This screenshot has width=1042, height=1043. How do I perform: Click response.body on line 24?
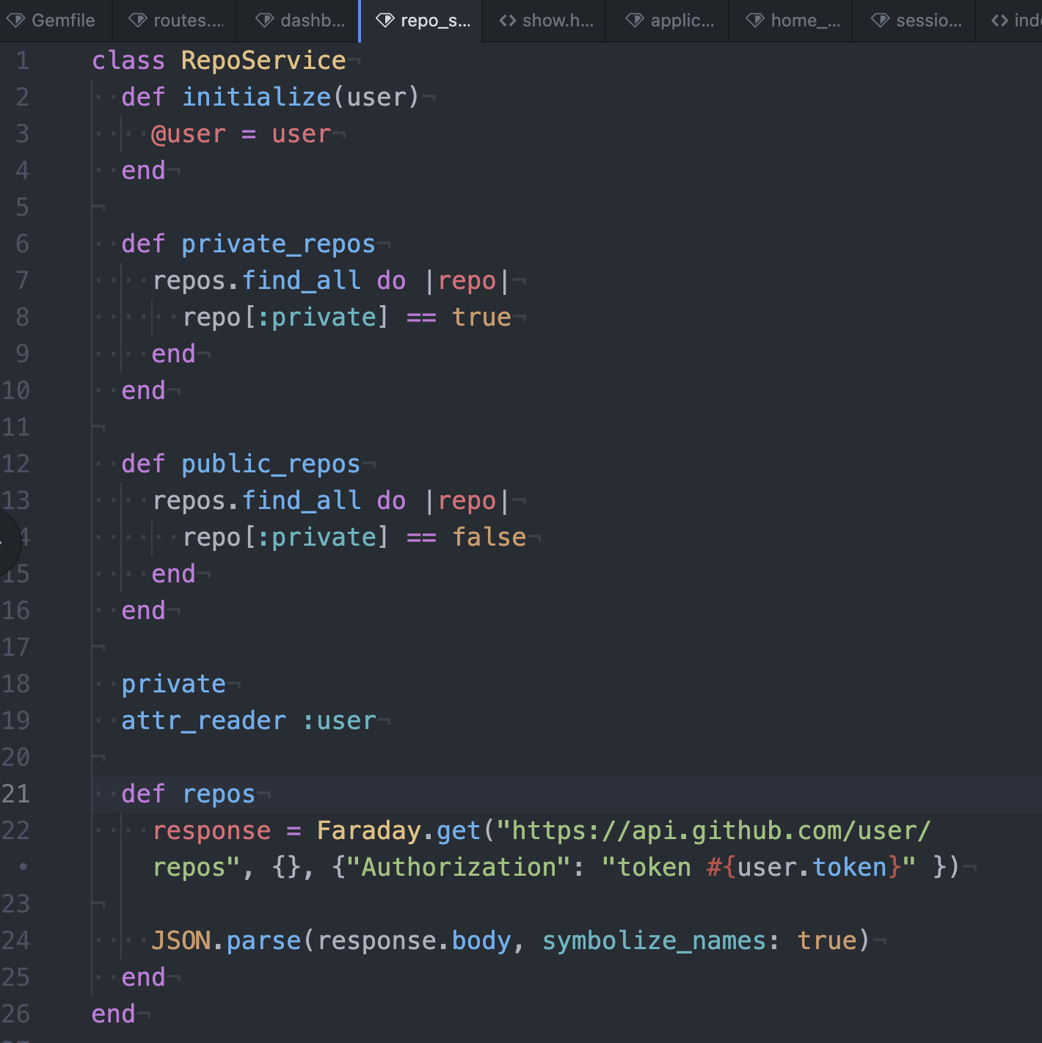tap(414, 940)
